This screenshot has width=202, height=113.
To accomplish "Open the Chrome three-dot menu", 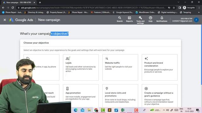I will coord(199,8).
